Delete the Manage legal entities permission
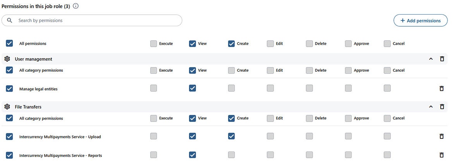Screen dimensions: 453x167 (441, 89)
